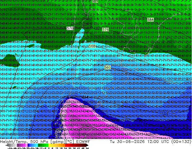Viewport: 192px width, 149px height.
Task: Click the '500 hPa' level text
Action: click(39, 142)
